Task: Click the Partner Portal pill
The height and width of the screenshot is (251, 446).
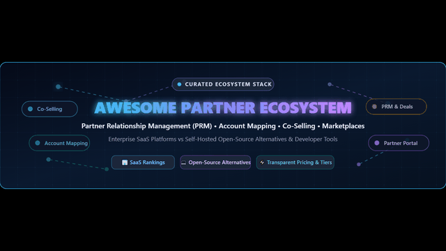Action: (x=399, y=143)
